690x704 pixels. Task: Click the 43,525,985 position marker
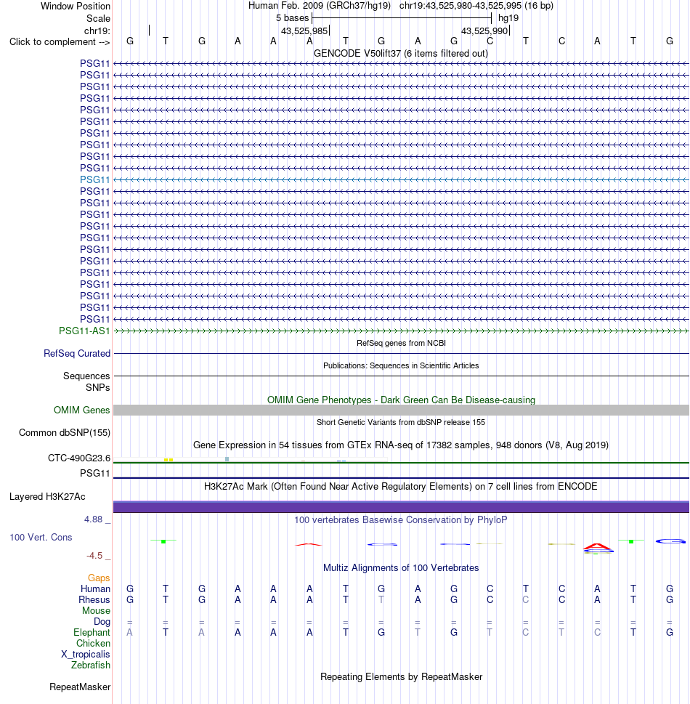click(x=305, y=31)
